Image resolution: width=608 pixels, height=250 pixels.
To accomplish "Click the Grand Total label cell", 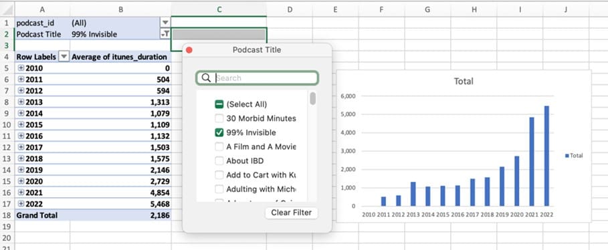I will point(42,215).
